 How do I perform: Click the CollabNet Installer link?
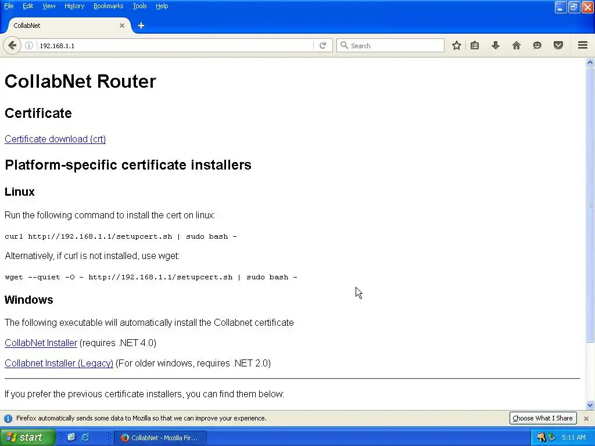tap(41, 343)
